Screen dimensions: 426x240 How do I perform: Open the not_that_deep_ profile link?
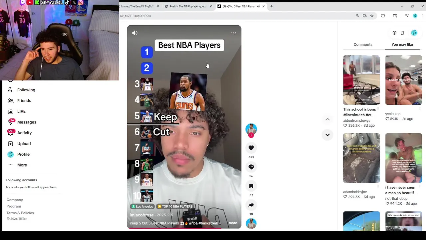click(397, 198)
